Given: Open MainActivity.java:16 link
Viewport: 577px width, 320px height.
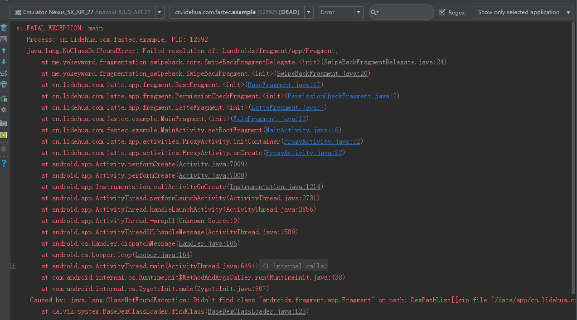Looking at the screenshot, I should point(302,130).
